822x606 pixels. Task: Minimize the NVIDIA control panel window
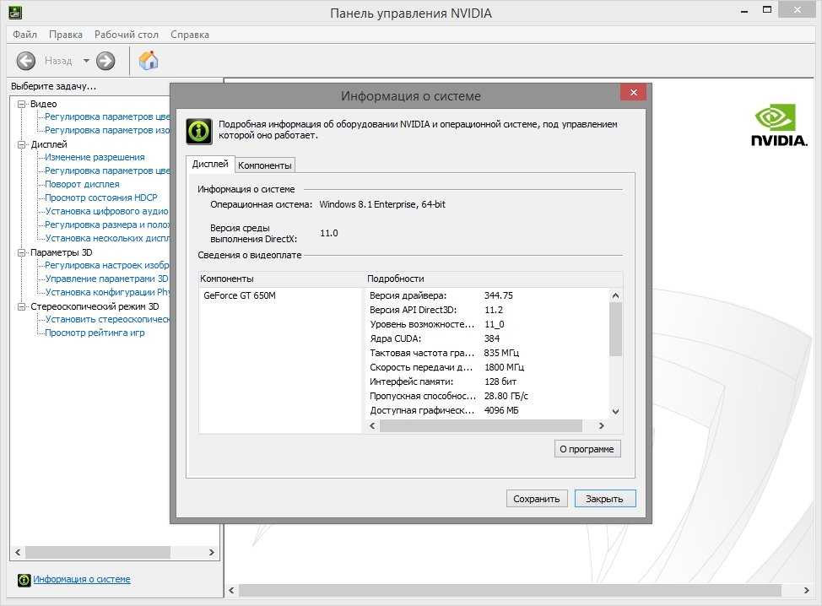coord(744,10)
